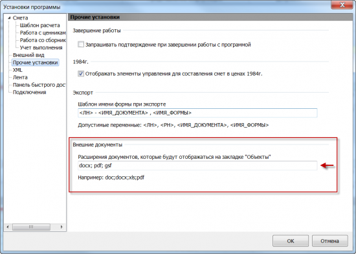Screen dimensions: 356x254
Task: Click the Отмена button
Action: coord(329,241)
